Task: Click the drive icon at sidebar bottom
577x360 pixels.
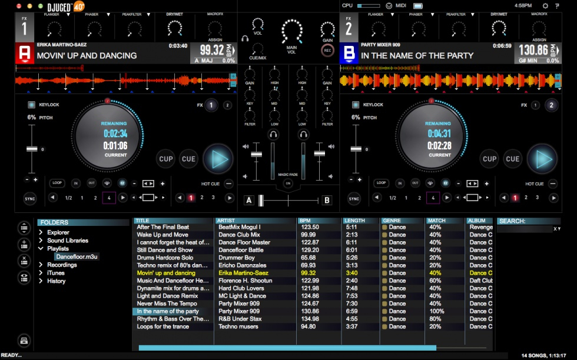Action: pyautogui.click(x=24, y=341)
